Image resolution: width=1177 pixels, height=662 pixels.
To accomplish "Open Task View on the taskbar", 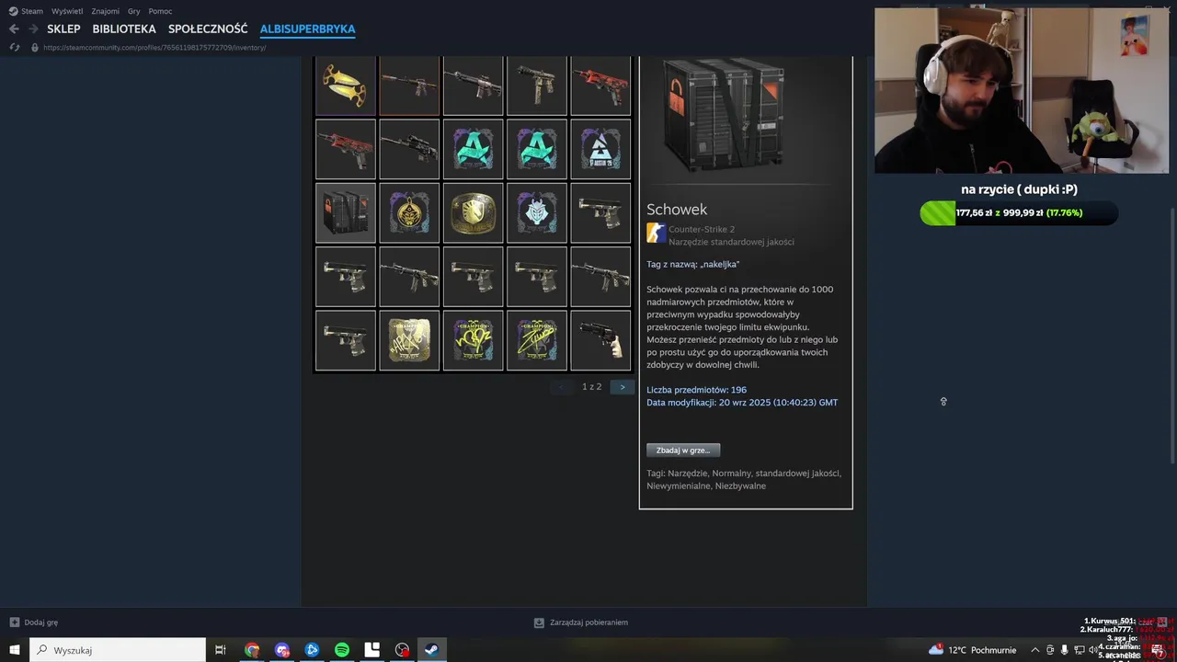I will (220, 650).
